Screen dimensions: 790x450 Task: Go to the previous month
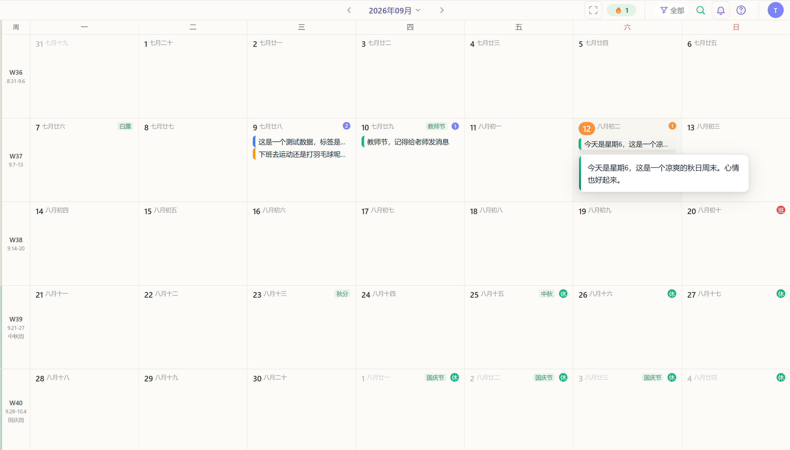[x=349, y=10]
